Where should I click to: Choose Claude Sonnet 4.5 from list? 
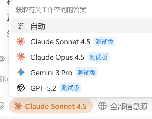[81, 42]
